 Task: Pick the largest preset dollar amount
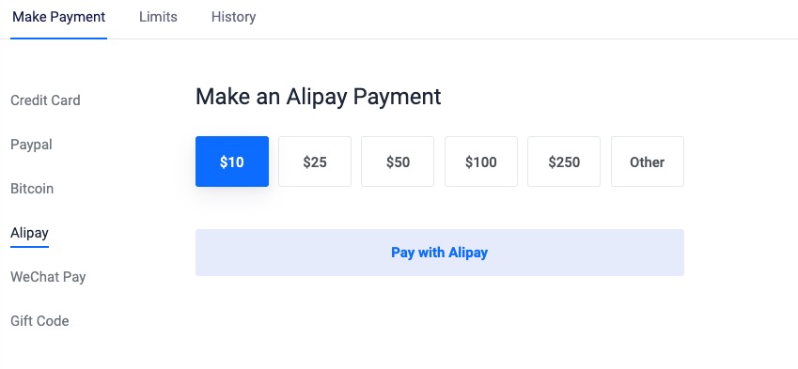coord(564,161)
